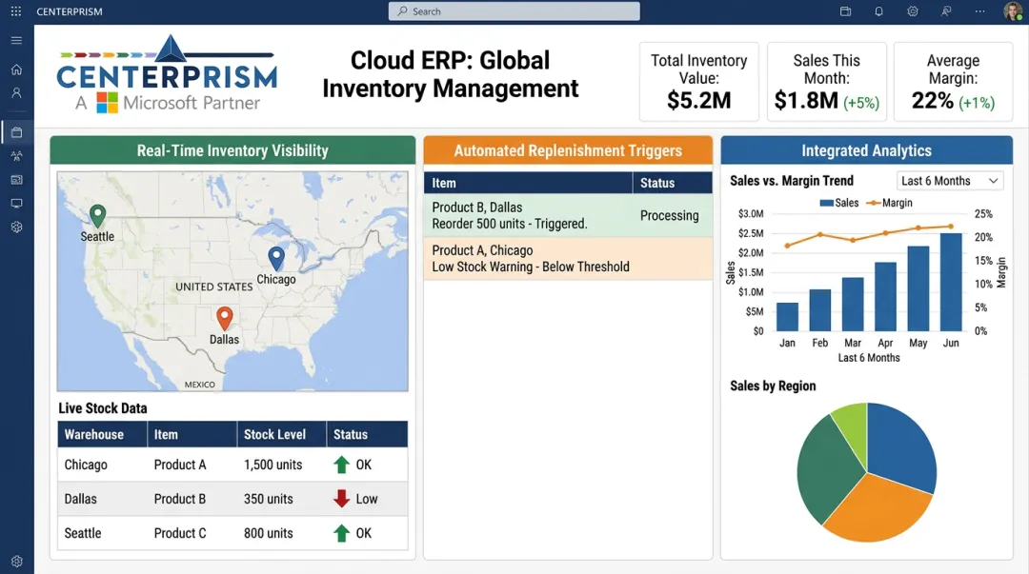The image size is (1029, 574).
Task: Select the Real-Time Inventory Visibility header
Action: pos(232,150)
